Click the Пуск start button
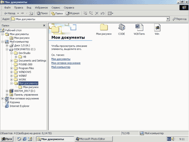 pos(7,139)
